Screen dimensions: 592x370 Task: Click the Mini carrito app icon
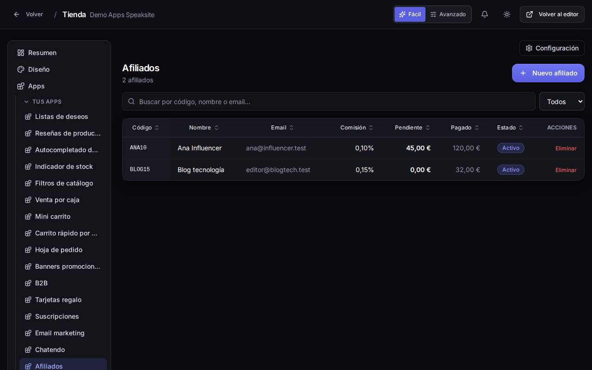28,216
